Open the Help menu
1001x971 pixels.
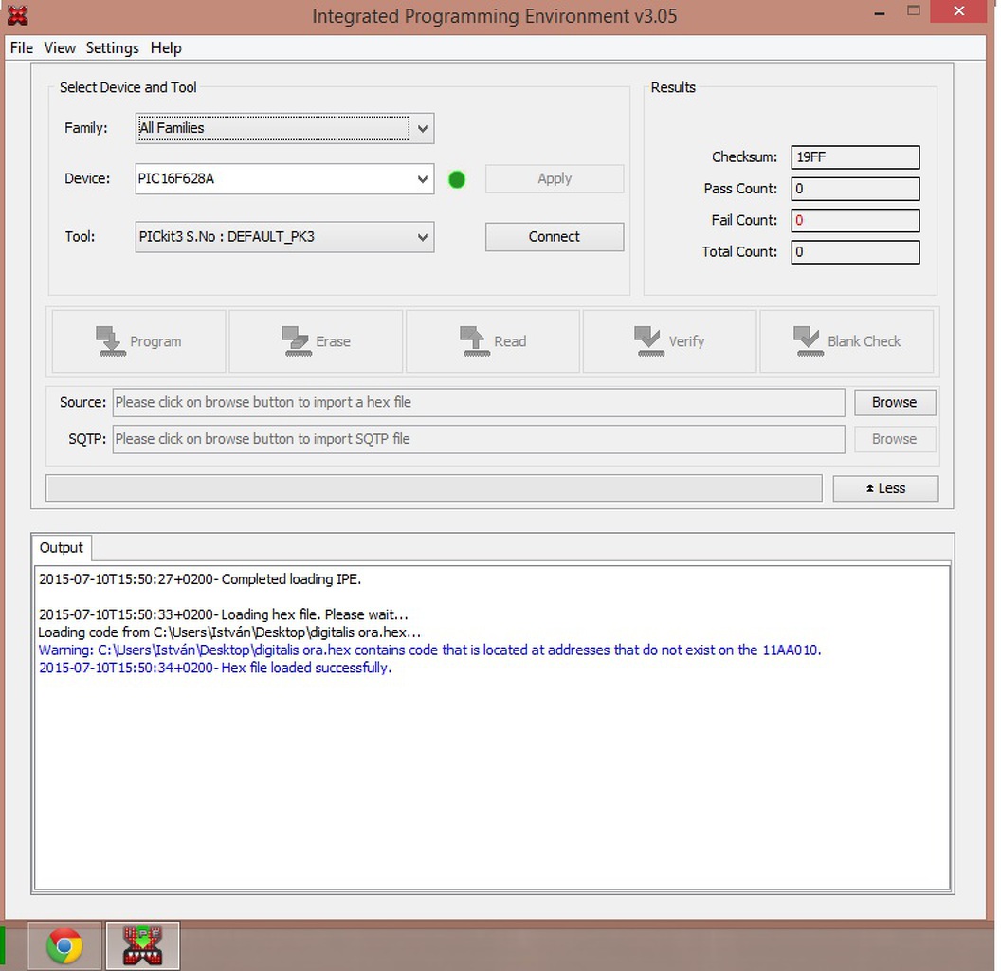pyautogui.click(x=166, y=48)
